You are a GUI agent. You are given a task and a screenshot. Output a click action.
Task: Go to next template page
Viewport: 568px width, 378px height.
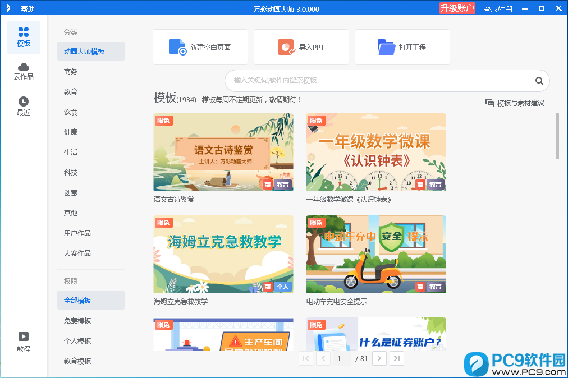(379, 358)
